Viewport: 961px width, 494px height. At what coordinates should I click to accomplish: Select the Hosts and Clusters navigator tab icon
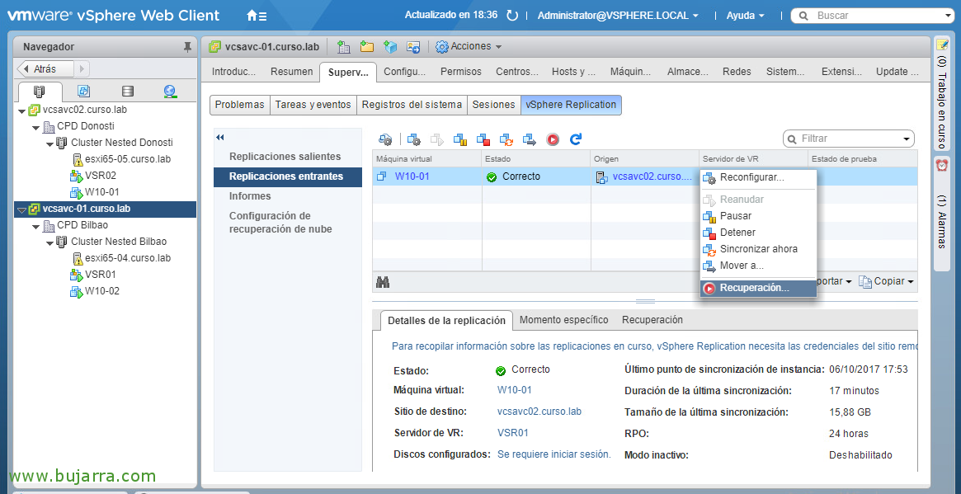tap(40, 92)
